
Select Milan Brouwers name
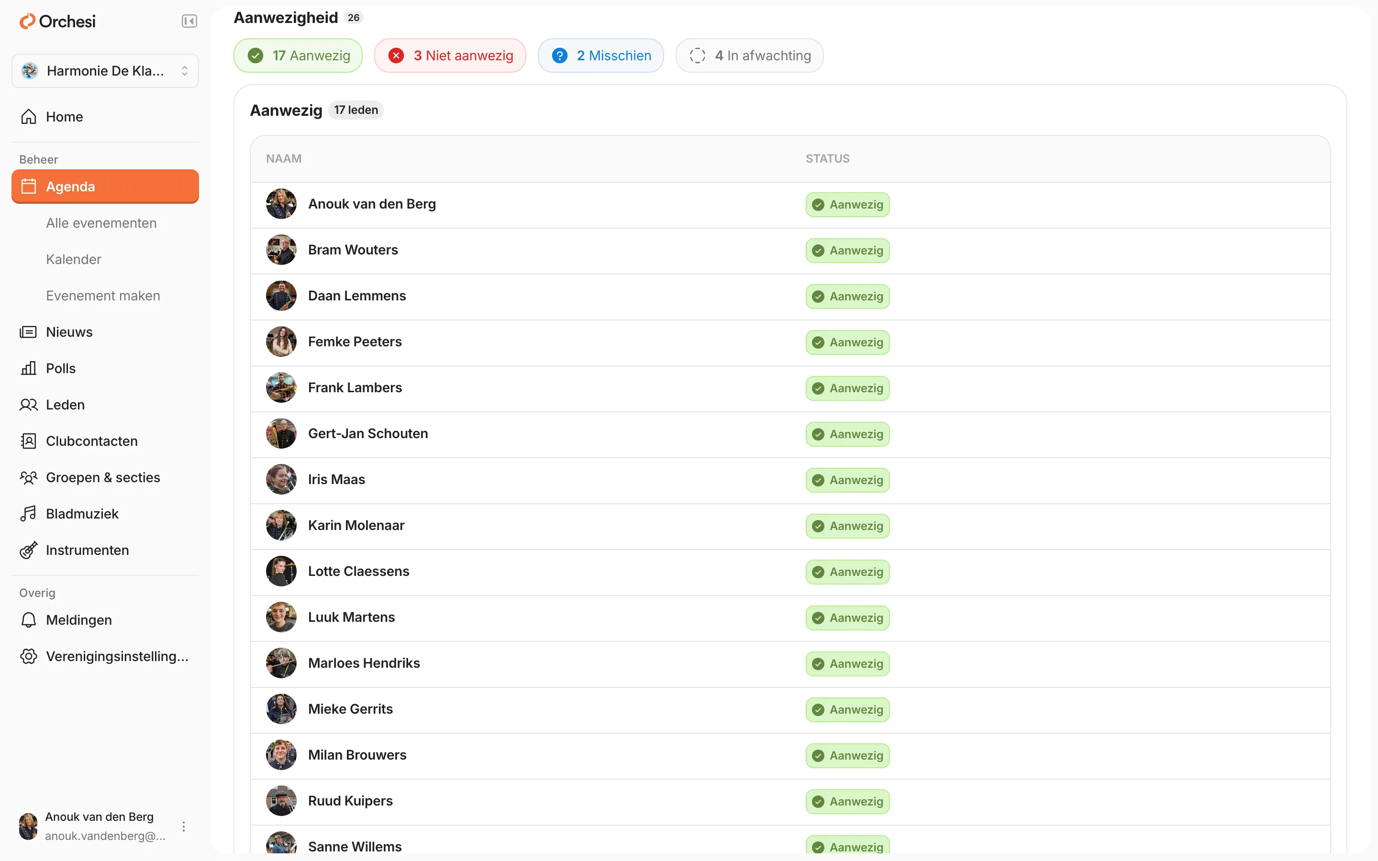[357, 755]
